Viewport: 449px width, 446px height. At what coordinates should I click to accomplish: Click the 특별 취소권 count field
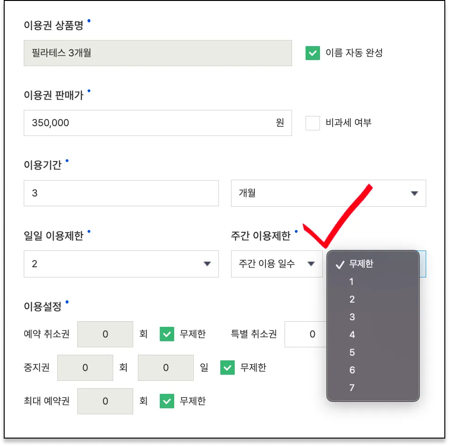coord(306,334)
